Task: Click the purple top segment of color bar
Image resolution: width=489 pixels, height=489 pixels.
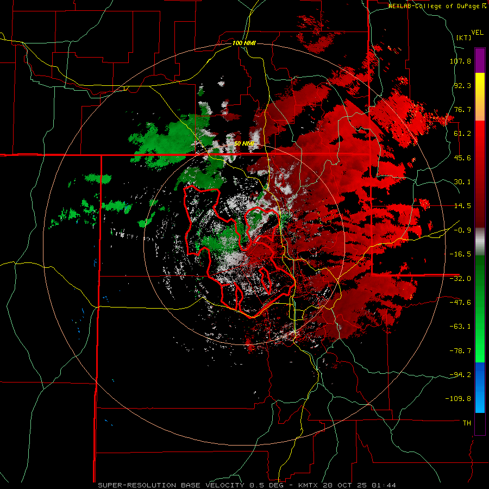Action: tap(480, 60)
